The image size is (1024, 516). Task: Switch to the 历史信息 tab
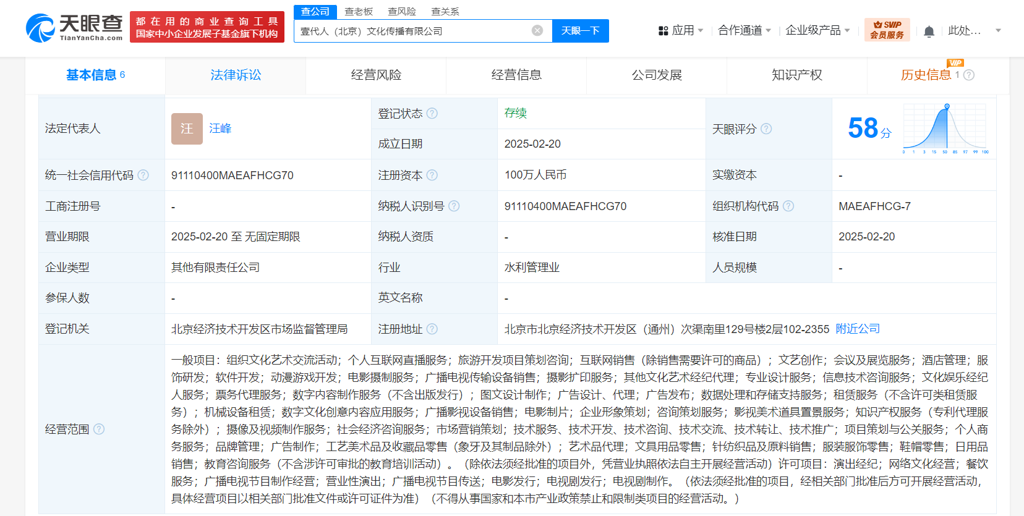click(926, 75)
